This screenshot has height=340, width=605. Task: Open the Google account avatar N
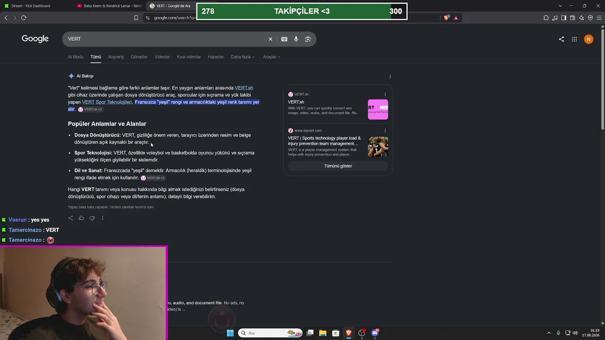point(588,39)
